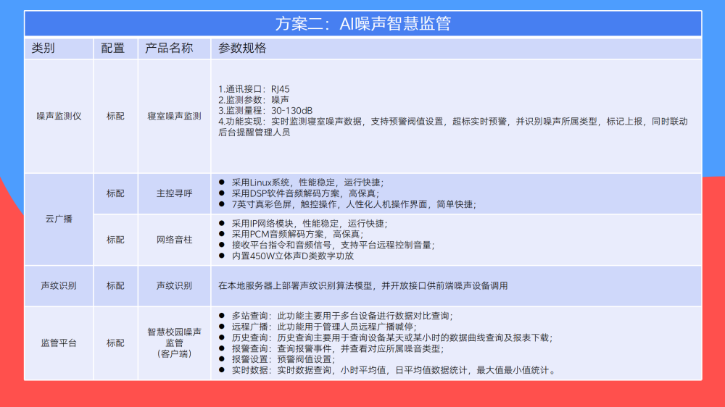
Task: Click the bullet 采用Linux系统，性能稳定 line
Action: tap(301, 182)
